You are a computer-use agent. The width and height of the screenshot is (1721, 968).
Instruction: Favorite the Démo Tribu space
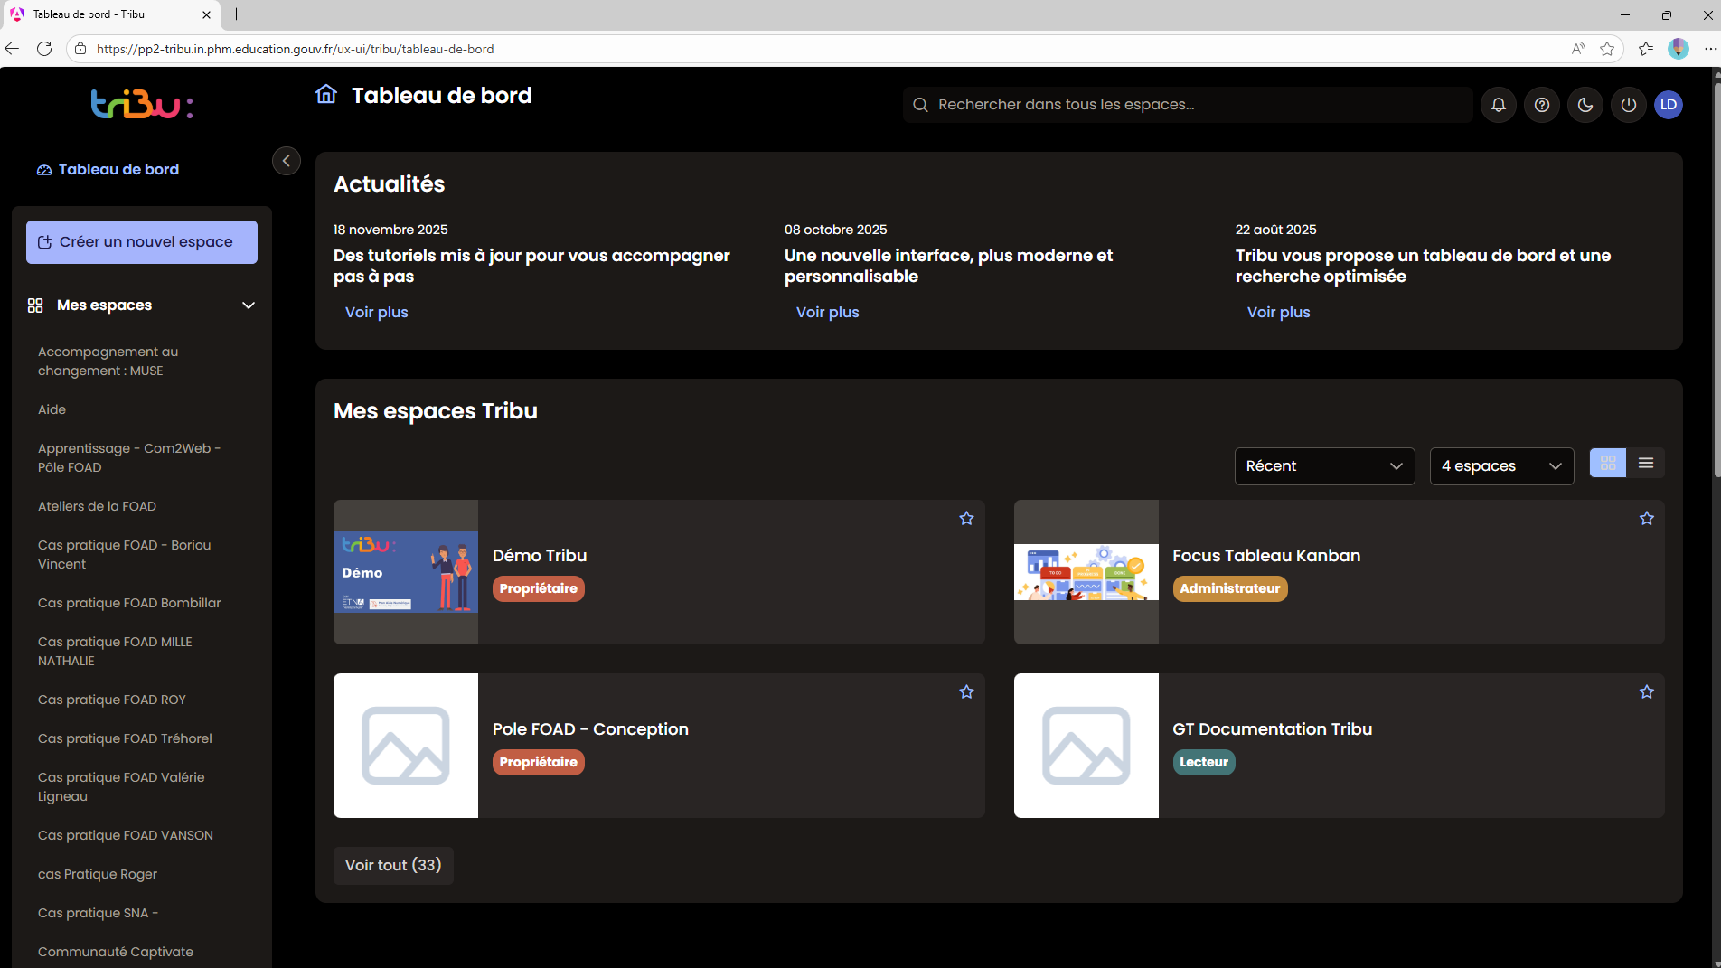[x=966, y=518]
